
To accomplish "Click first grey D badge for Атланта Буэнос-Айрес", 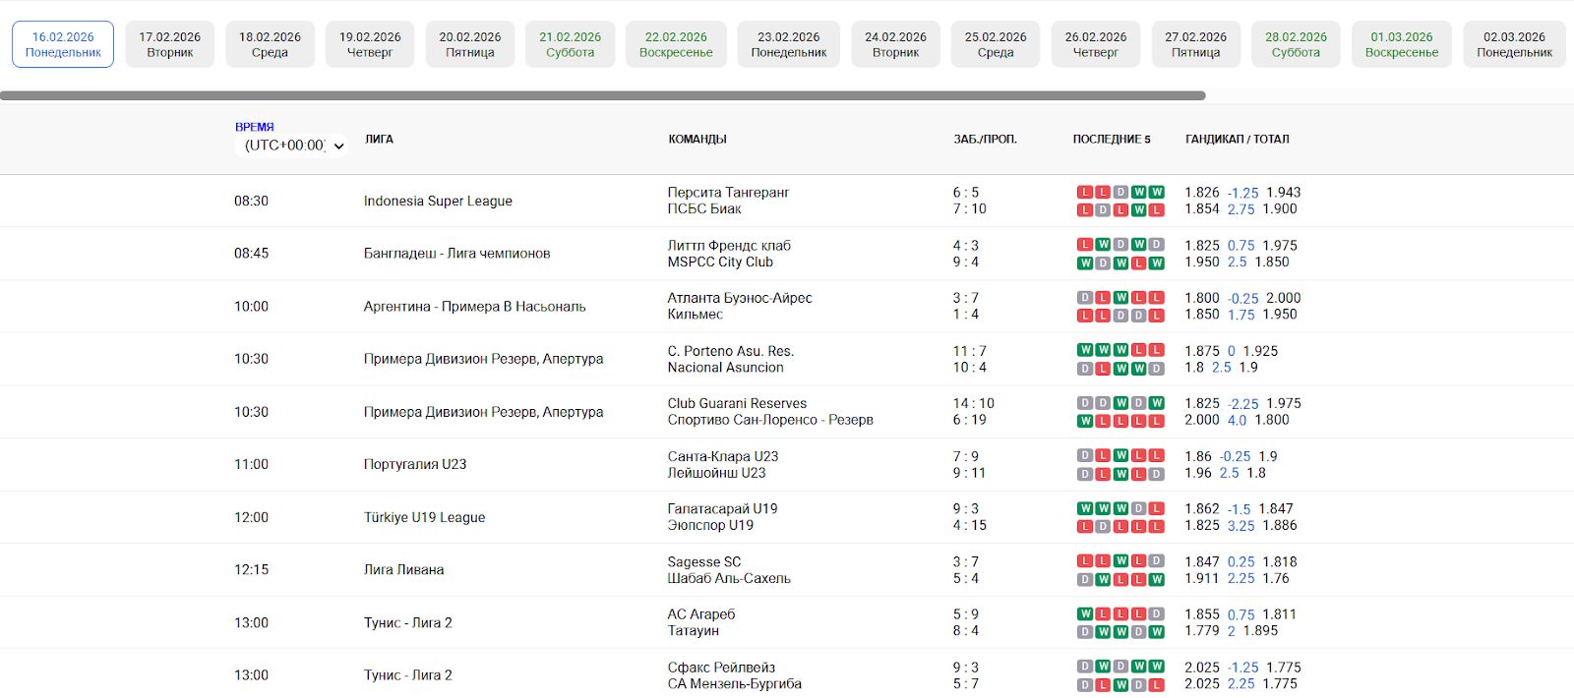I will tap(1085, 298).
